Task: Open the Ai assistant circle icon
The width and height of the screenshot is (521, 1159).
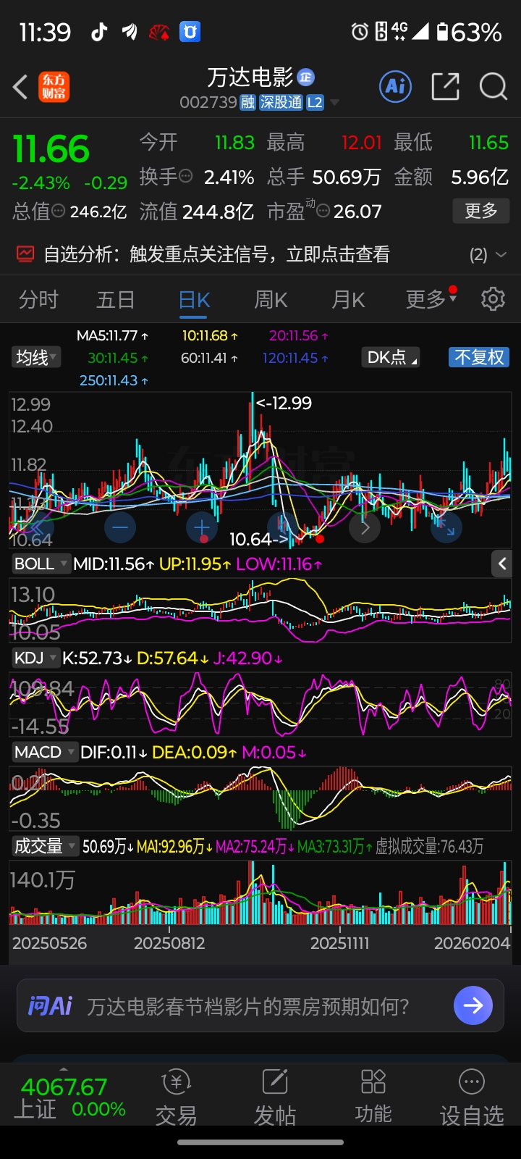Action: (396, 87)
